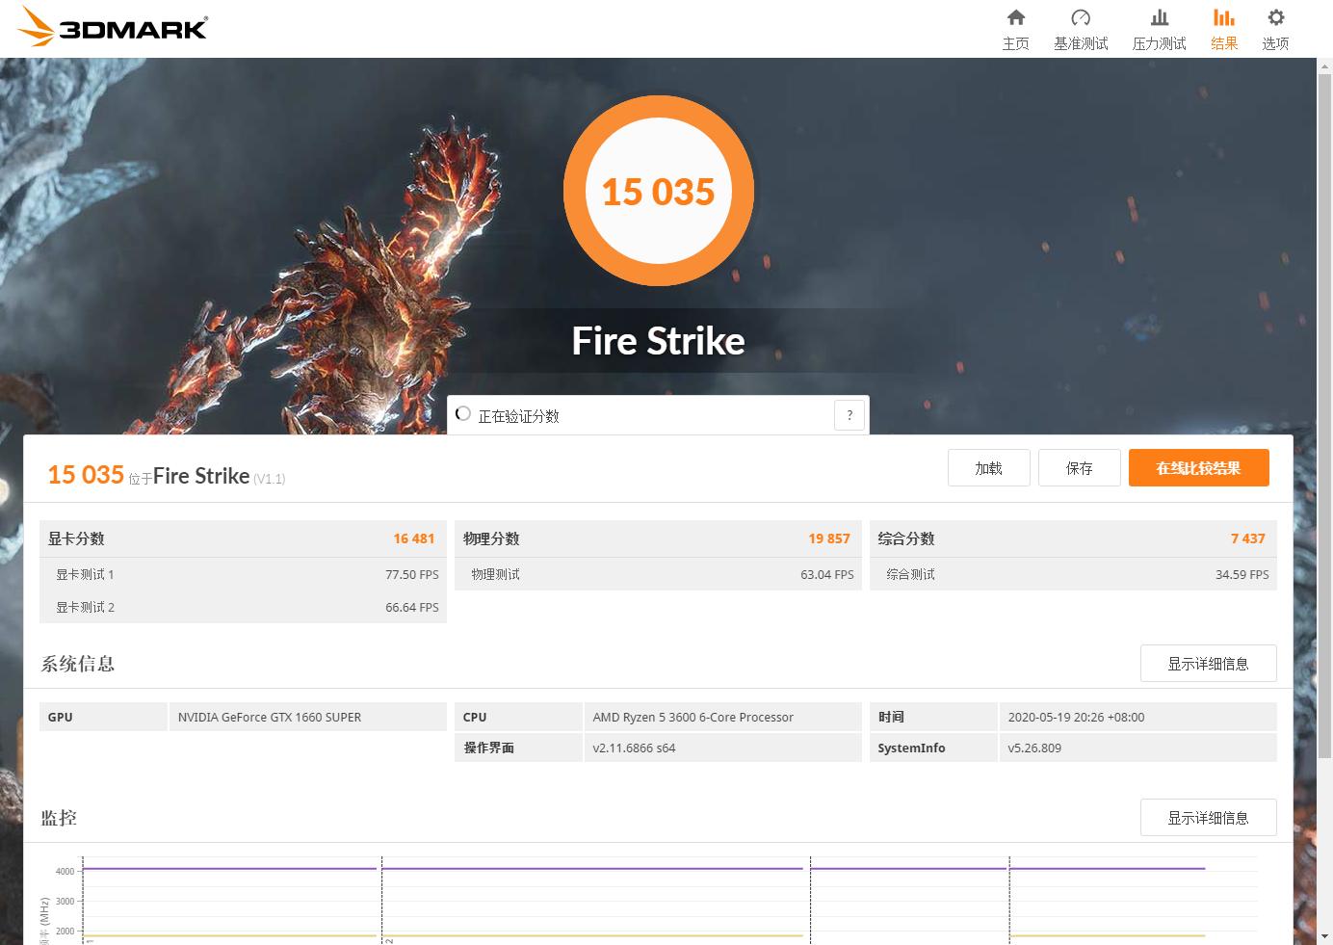Image resolution: width=1333 pixels, height=945 pixels.
Task: Select the home (主页) icon
Action: click(1016, 17)
